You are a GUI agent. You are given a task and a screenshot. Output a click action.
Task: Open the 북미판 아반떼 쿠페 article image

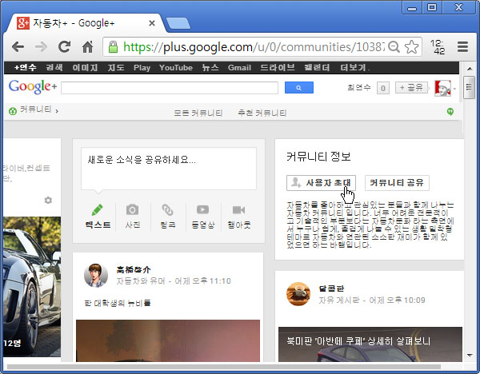coord(370,344)
